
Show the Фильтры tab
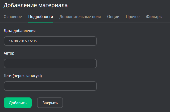click(154, 17)
